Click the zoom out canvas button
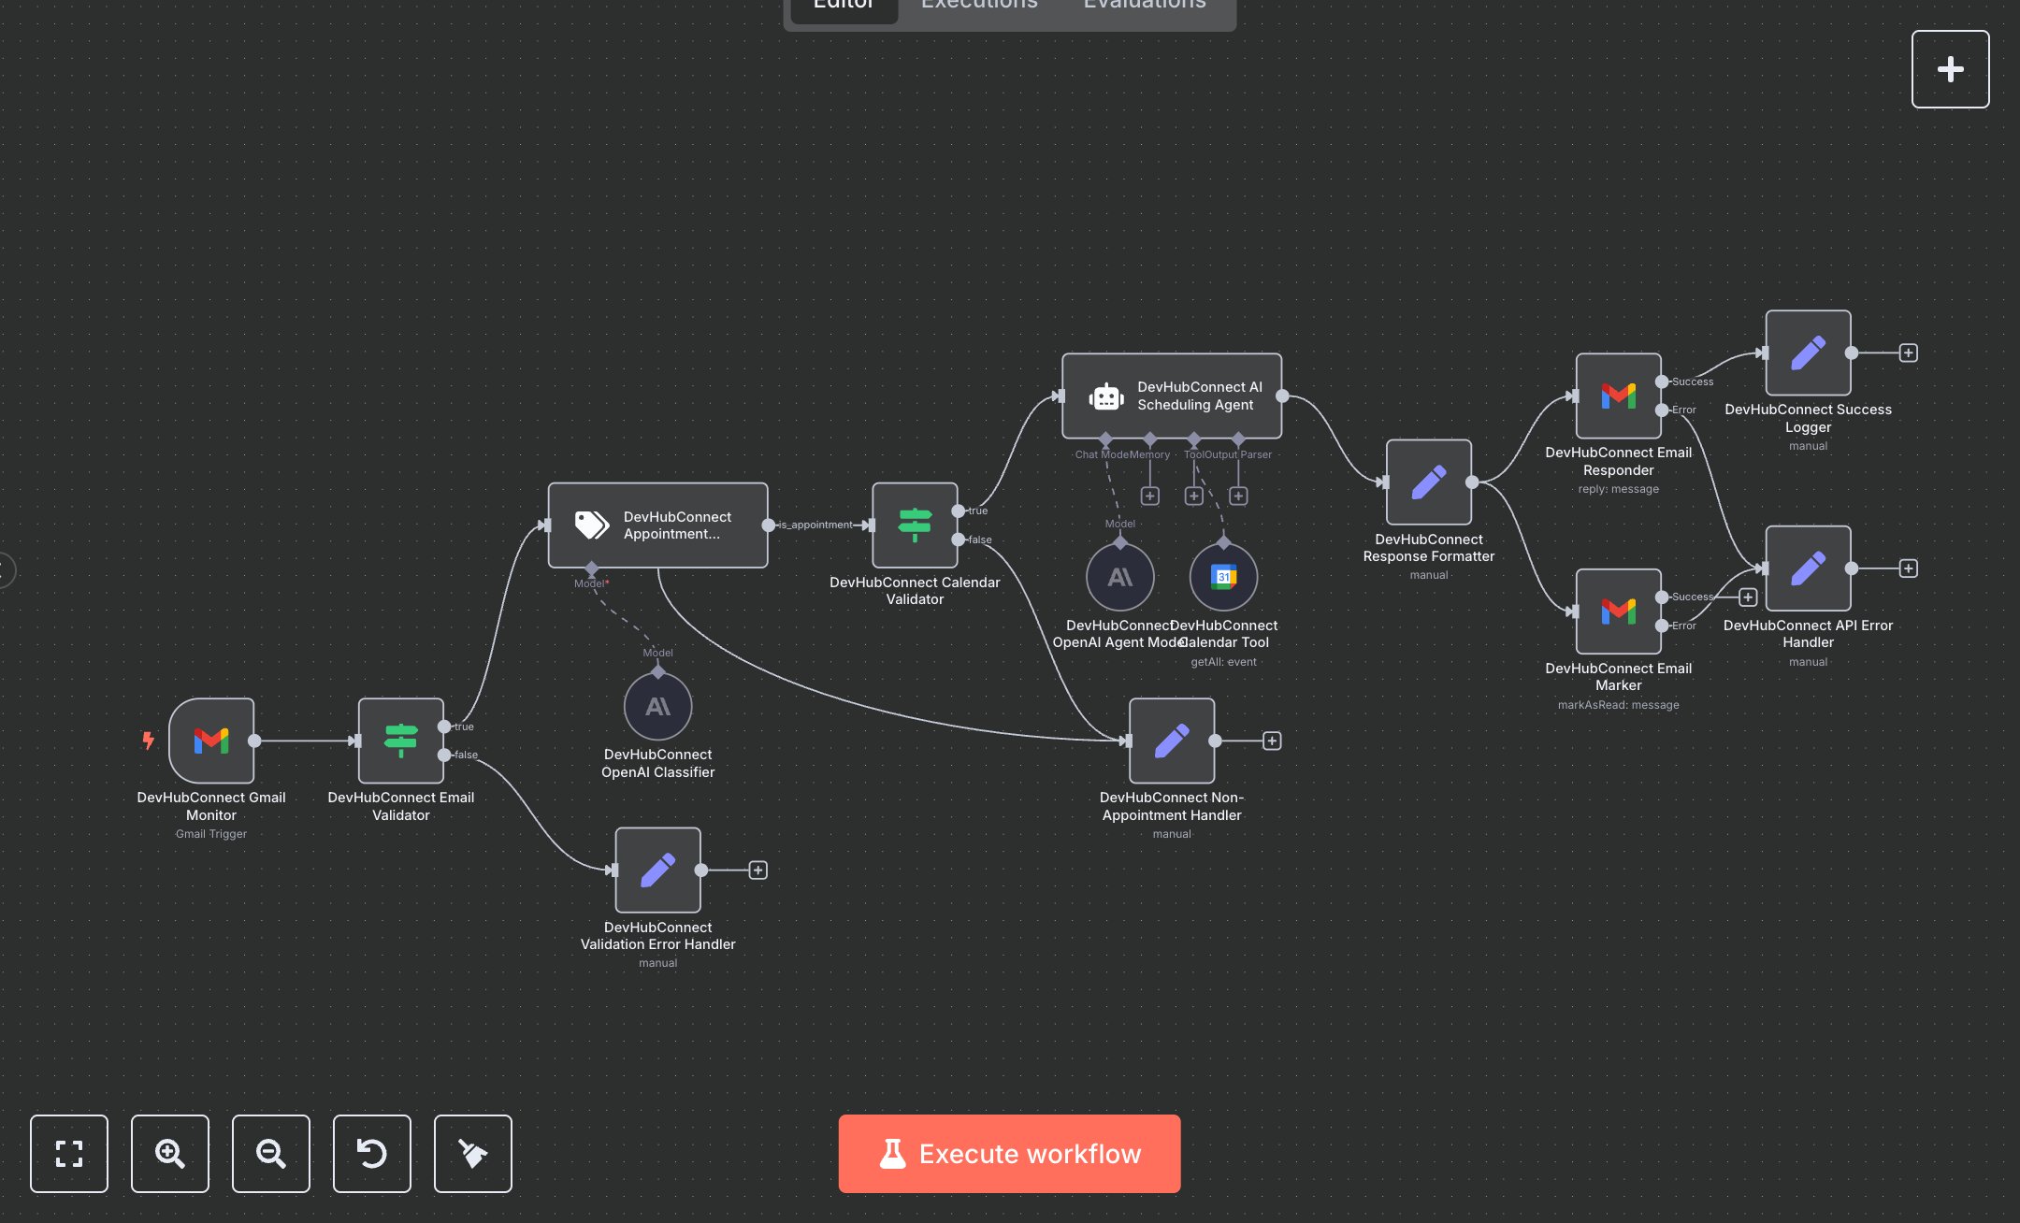 click(271, 1154)
